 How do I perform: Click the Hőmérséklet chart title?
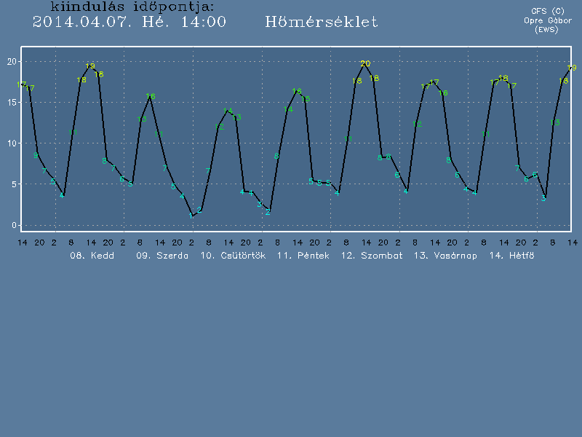click(322, 22)
